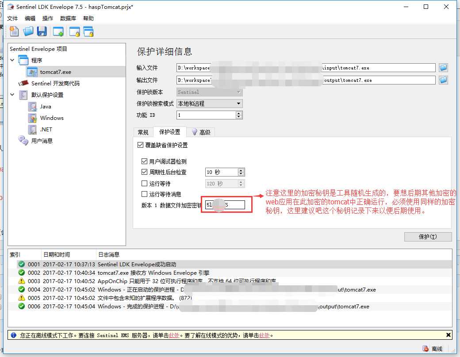The height and width of the screenshot is (357, 460).
Task: Click the Windows settings icon
Action: (32, 118)
